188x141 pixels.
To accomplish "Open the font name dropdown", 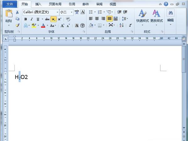I will [57, 12].
